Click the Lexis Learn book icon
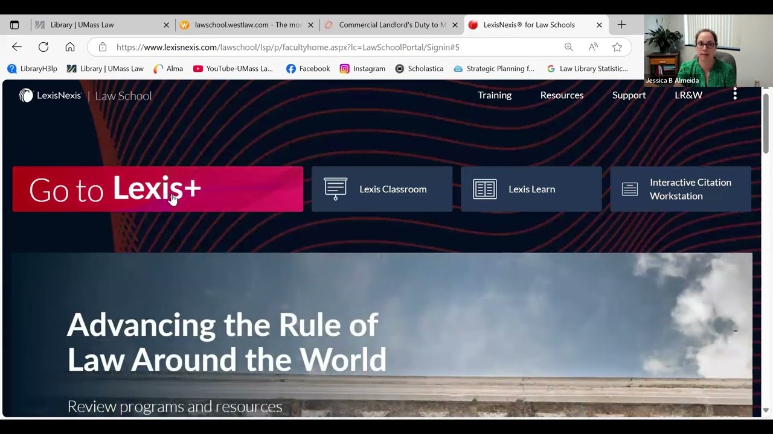773x434 pixels. (485, 189)
